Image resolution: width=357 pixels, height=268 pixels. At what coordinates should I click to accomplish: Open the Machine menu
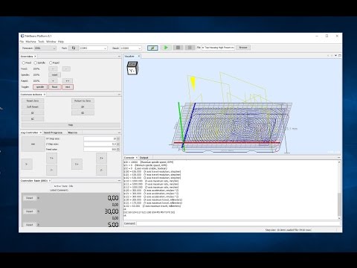pos(30,42)
